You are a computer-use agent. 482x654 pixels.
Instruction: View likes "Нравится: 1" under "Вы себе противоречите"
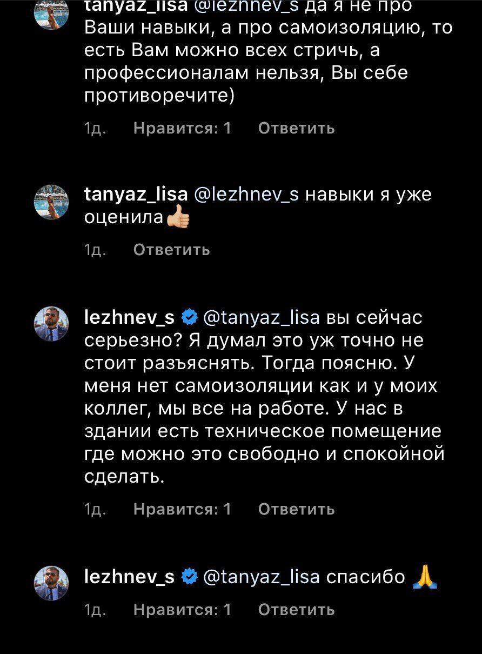(182, 128)
